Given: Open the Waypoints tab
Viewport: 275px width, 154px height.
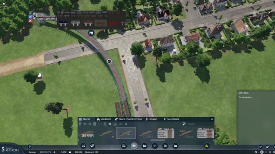Looking at the screenshot, I should [x=171, y=119].
